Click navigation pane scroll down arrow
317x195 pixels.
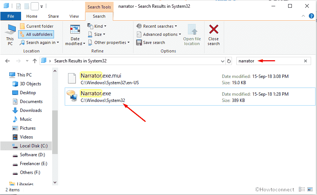(55, 182)
